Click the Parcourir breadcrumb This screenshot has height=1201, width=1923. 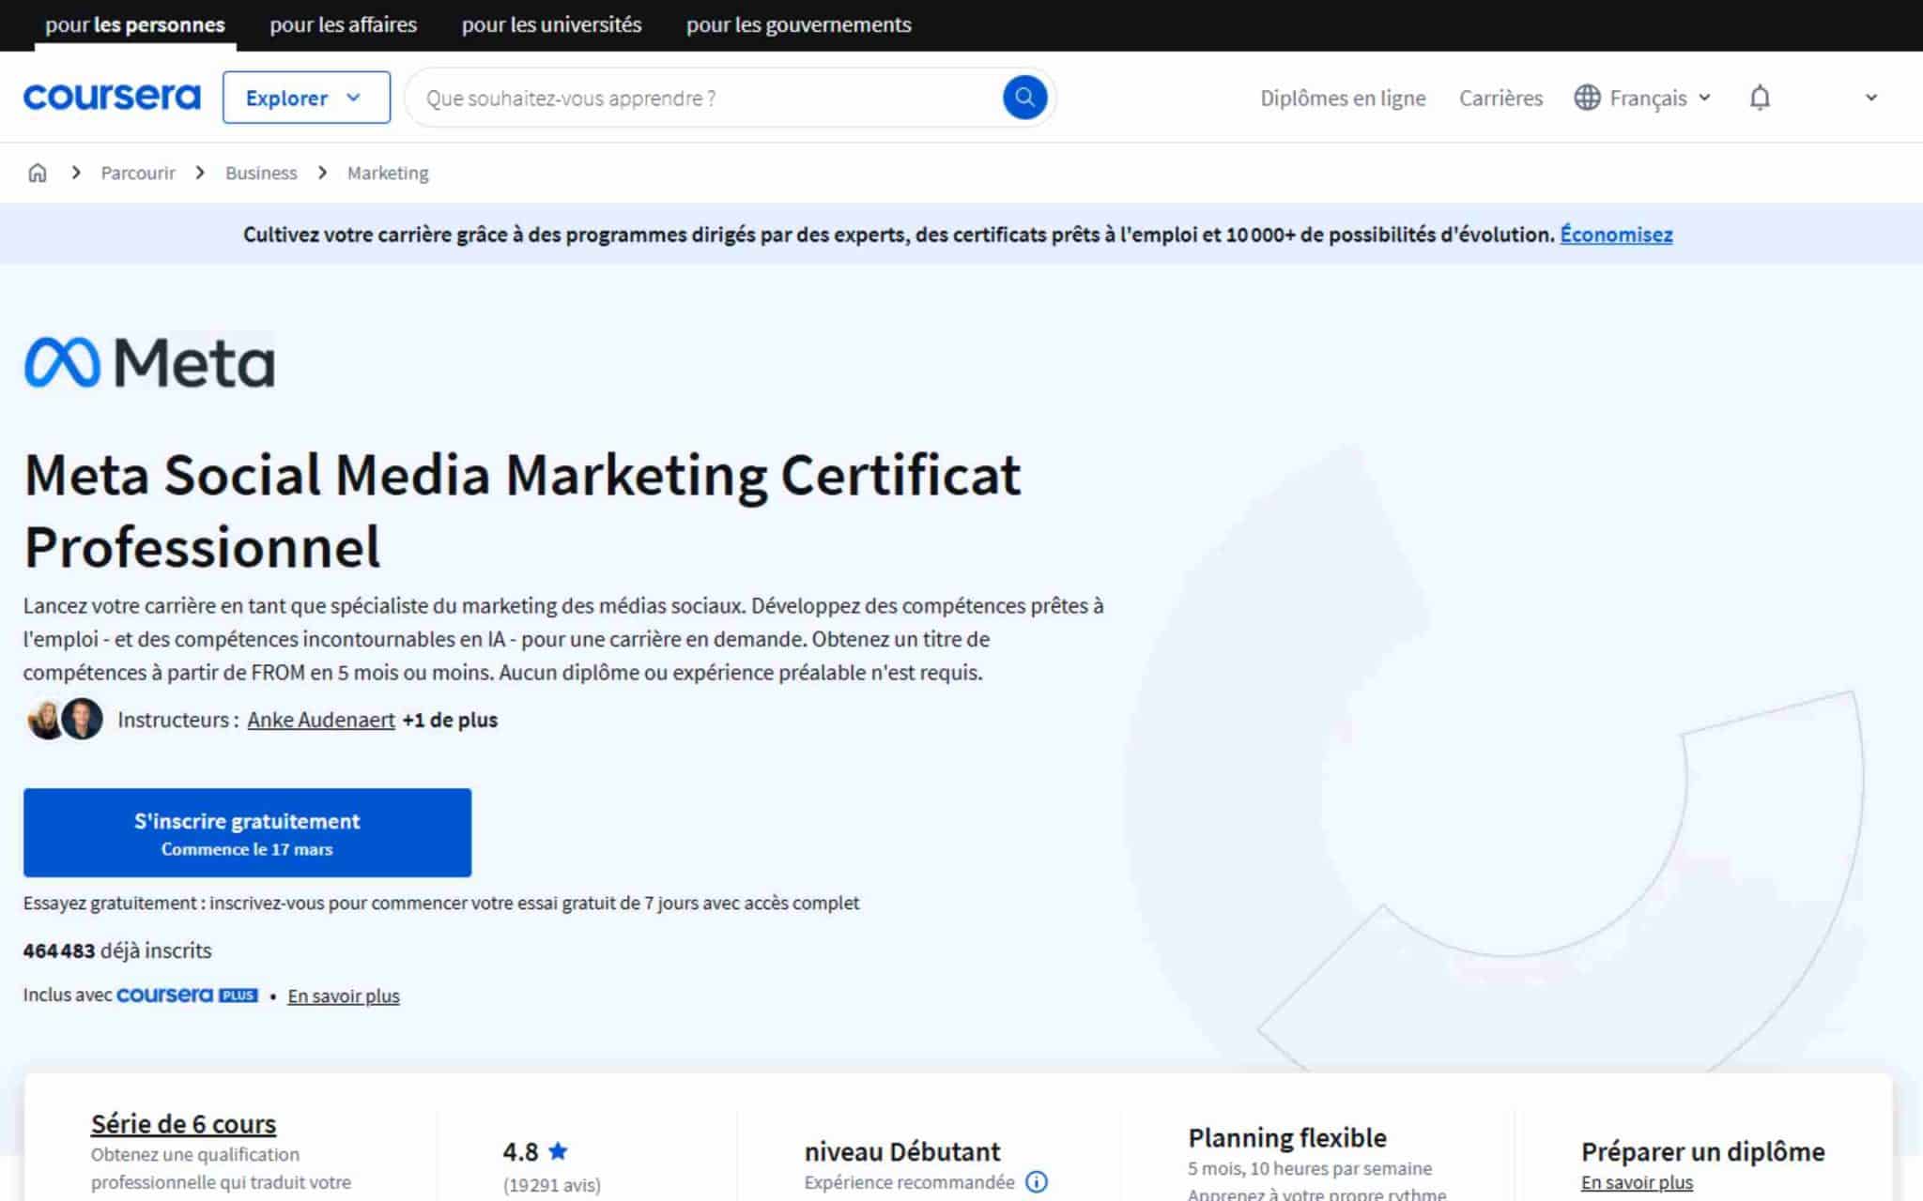[x=138, y=173]
